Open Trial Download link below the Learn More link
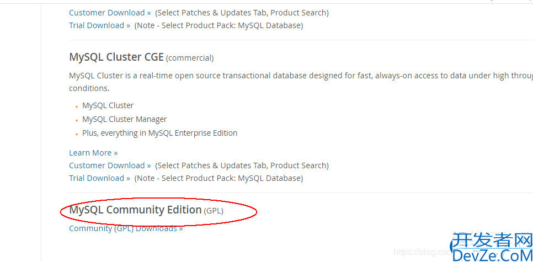 (x=99, y=178)
